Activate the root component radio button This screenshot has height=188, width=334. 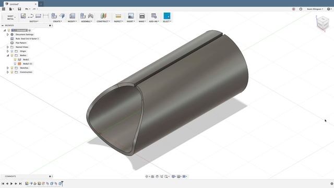point(30,30)
